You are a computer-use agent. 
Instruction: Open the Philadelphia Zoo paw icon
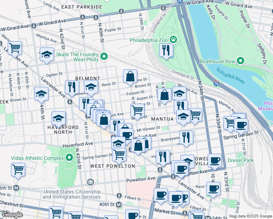173,40
